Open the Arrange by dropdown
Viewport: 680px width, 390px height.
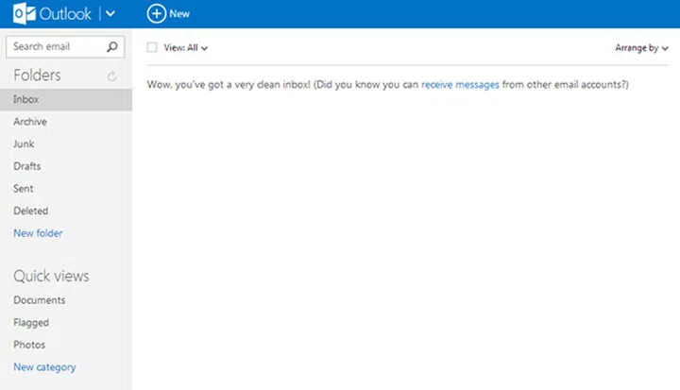point(640,47)
